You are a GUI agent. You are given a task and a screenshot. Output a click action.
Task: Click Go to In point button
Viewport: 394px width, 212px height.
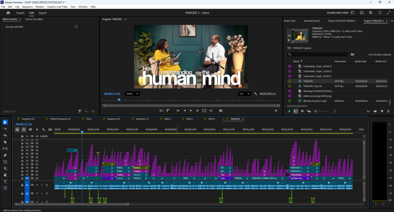(178, 111)
